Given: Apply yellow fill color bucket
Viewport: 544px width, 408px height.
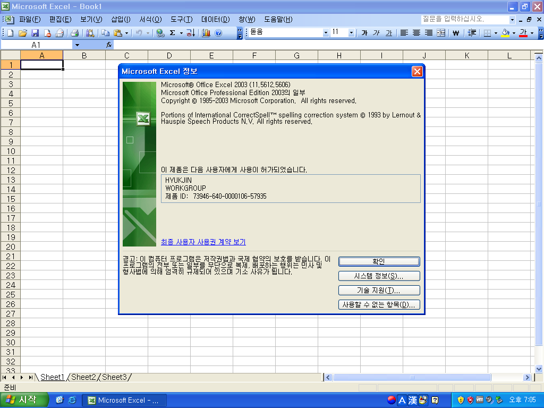Looking at the screenshot, I should point(506,33).
